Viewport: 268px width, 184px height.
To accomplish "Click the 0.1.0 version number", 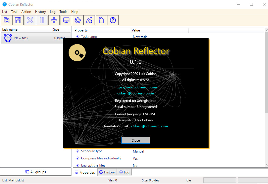I will click(x=136, y=62).
